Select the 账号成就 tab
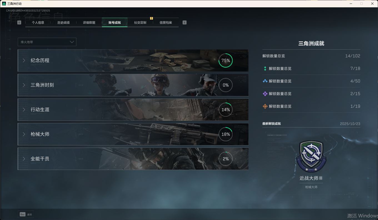 tap(115, 22)
